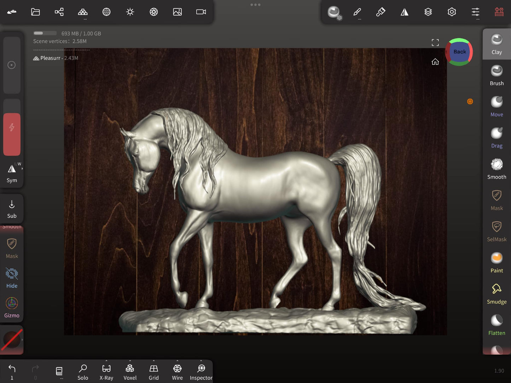Select the Clay tool
This screenshot has height=383, width=511.
coord(497,44)
